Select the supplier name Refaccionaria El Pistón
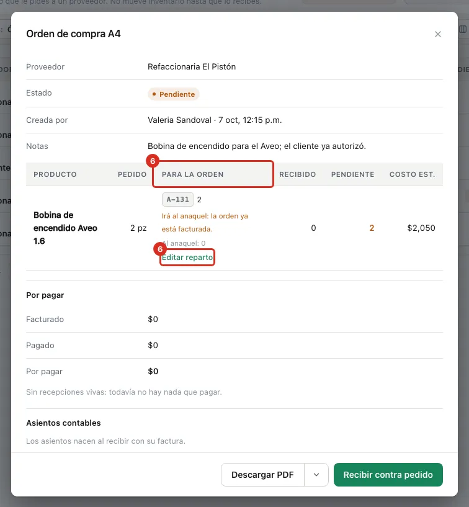This screenshot has width=469, height=507. pos(192,66)
